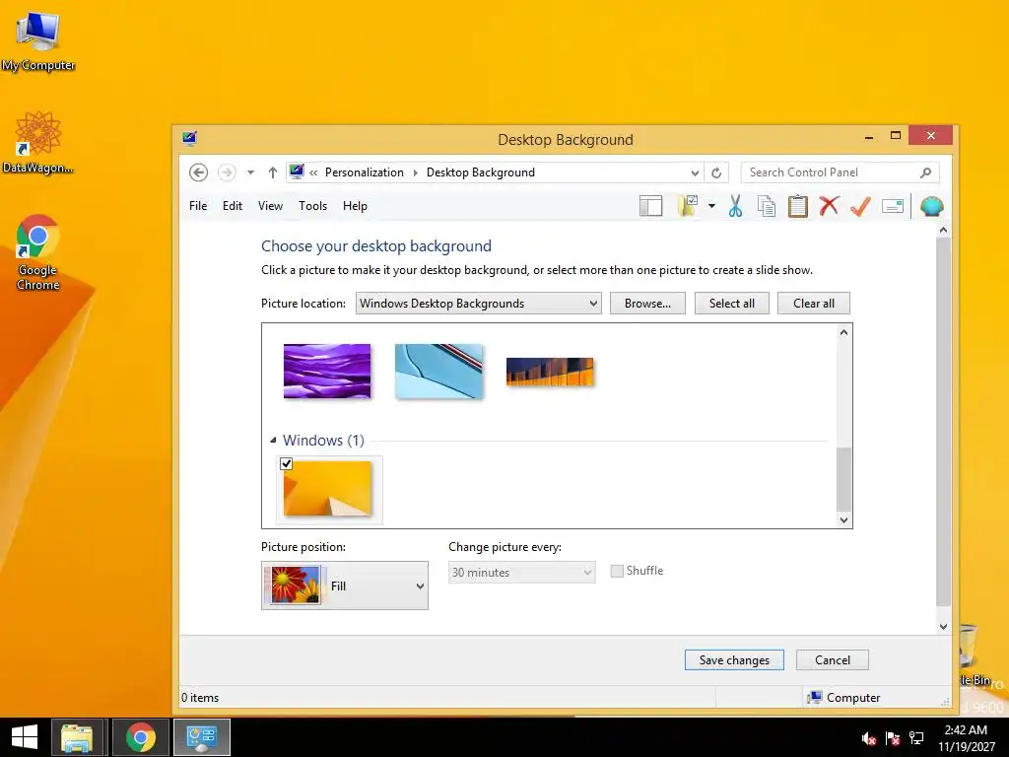Expand the address bar history dropdown
Image resolution: width=1009 pixels, height=757 pixels.
[x=695, y=172]
